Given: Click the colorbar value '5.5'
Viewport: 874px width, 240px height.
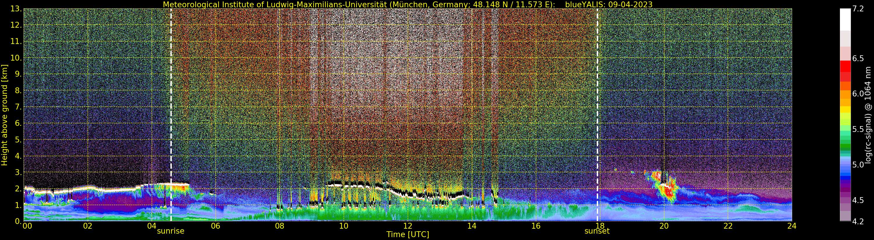Looking at the screenshot, I should tap(858, 129).
